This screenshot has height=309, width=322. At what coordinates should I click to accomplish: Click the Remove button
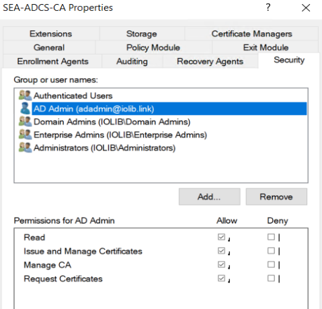click(x=276, y=197)
